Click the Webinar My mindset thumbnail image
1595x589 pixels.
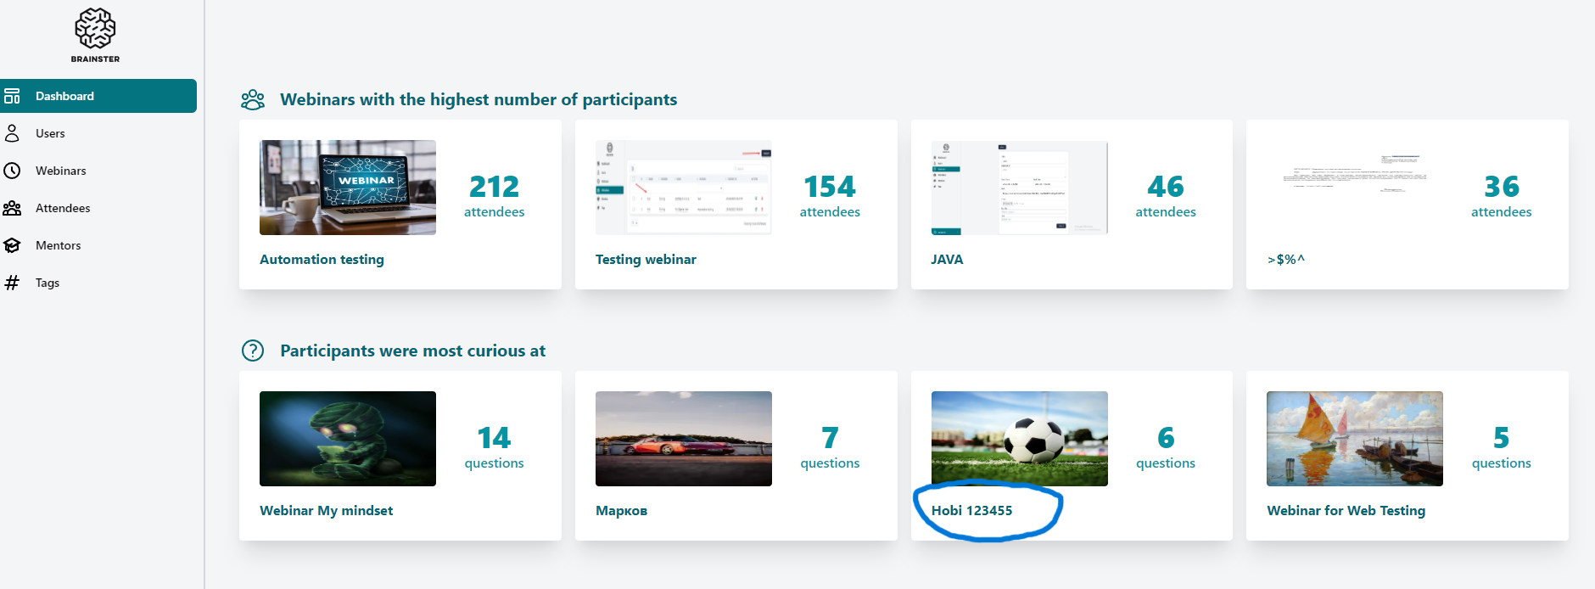[348, 439]
